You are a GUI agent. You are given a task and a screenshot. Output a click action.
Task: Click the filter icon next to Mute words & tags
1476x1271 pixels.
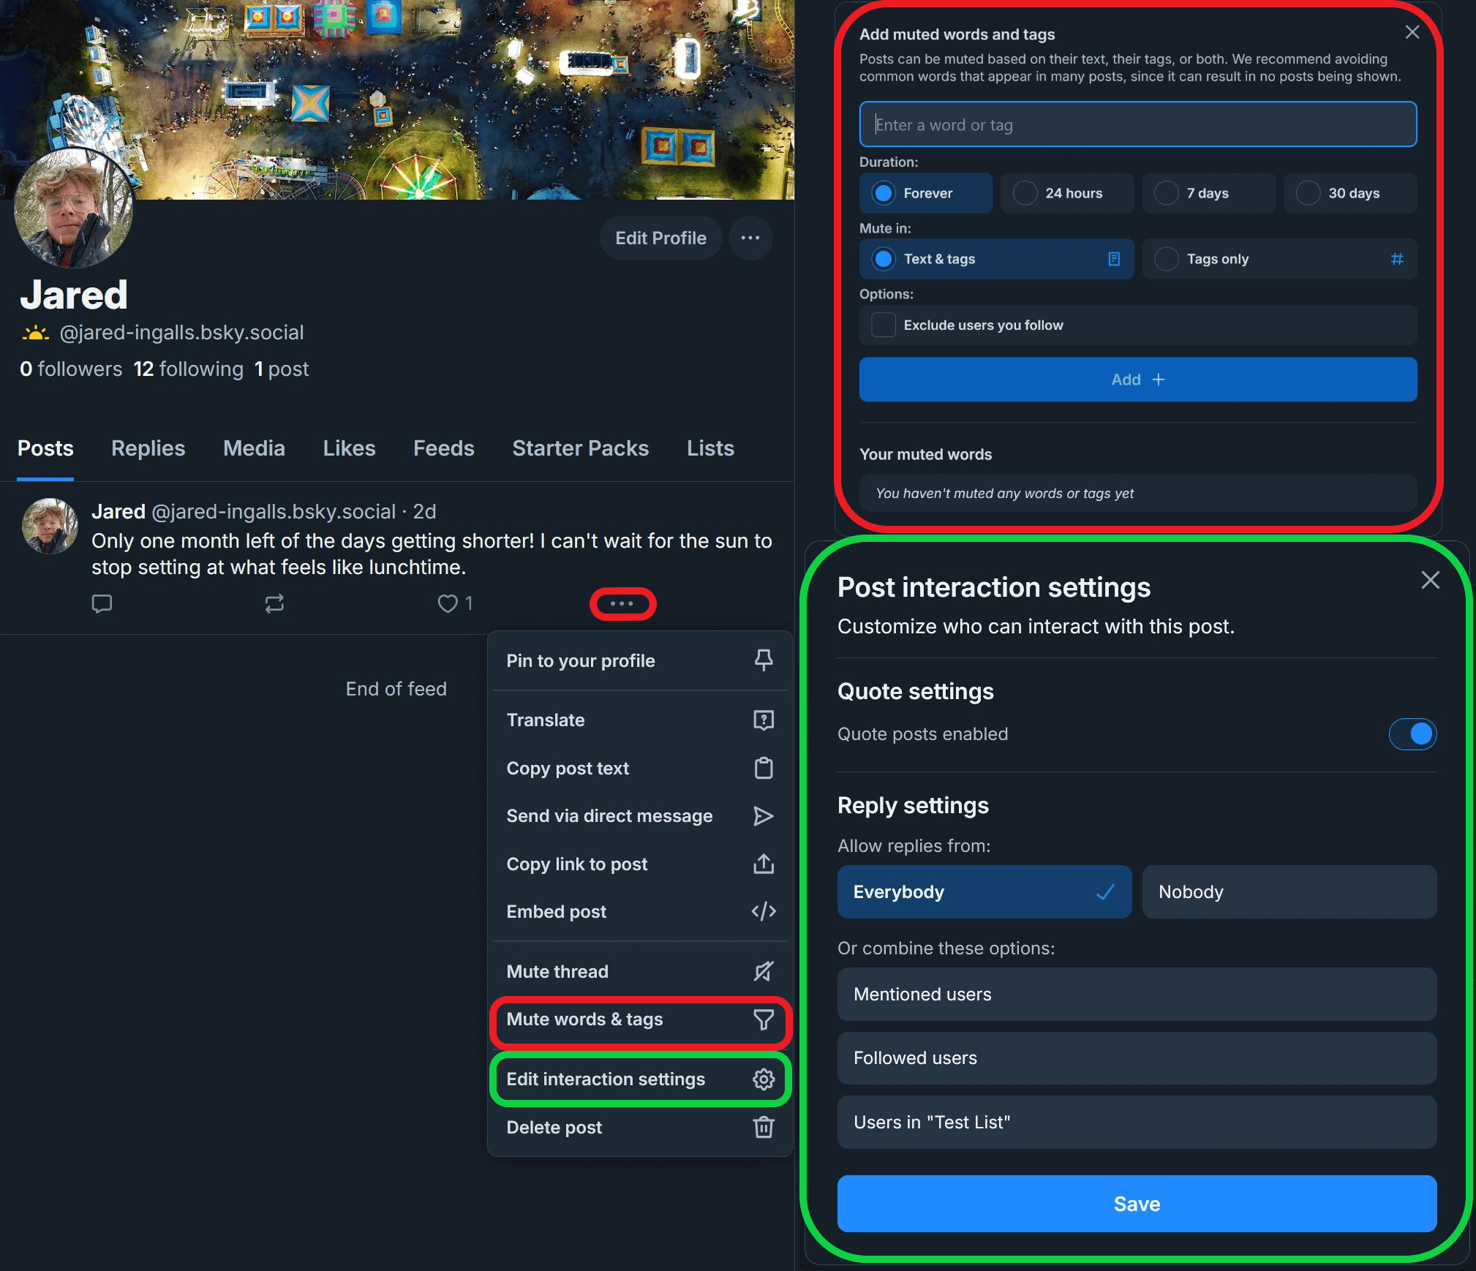(763, 1019)
